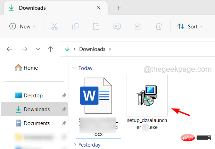Click the Copy icon in toolbar
215x149 pixels.
click(75, 26)
